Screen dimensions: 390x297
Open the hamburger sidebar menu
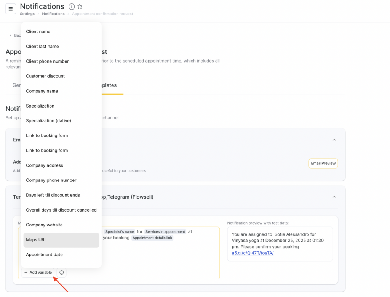tap(11, 9)
